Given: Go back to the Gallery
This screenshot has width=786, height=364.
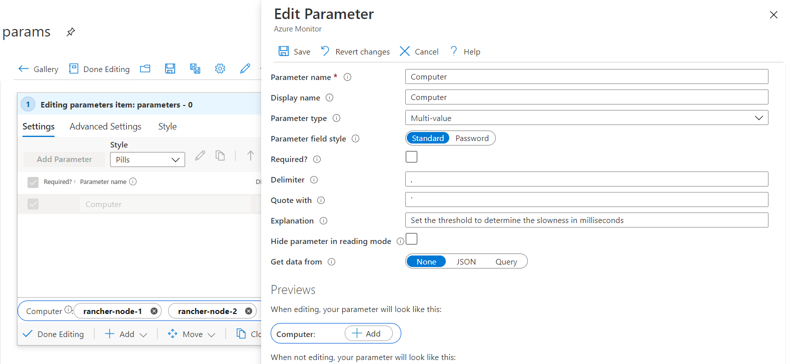Looking at the screenshot, I should tap(39, 69).
